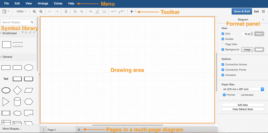Enable the Page View checkbox
Image resolution: width=268 pixels, height=133 pixels.
tap(223, 44)
